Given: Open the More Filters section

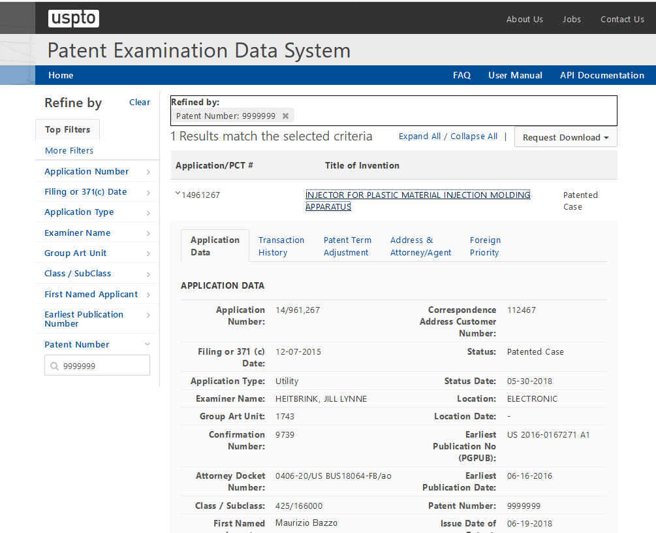Looking at the screenshot, I should (x=69, y=151).
